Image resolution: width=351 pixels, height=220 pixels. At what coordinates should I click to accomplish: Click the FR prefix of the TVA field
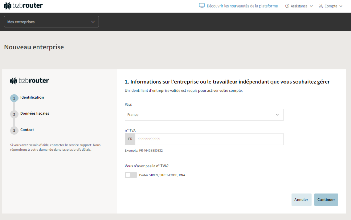[x=130, y=139]
